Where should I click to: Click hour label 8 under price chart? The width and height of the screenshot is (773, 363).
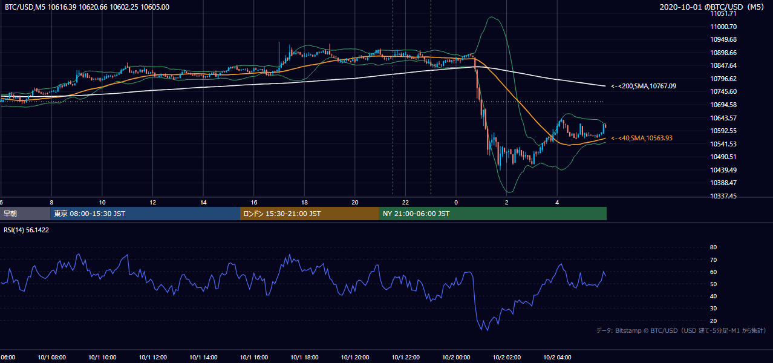coord(51,202)
